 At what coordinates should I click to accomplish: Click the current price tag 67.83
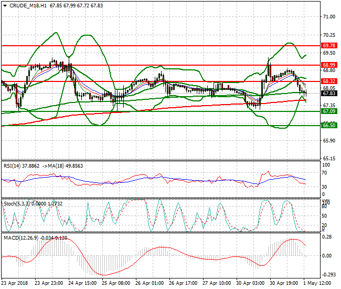tap(329, 94)
